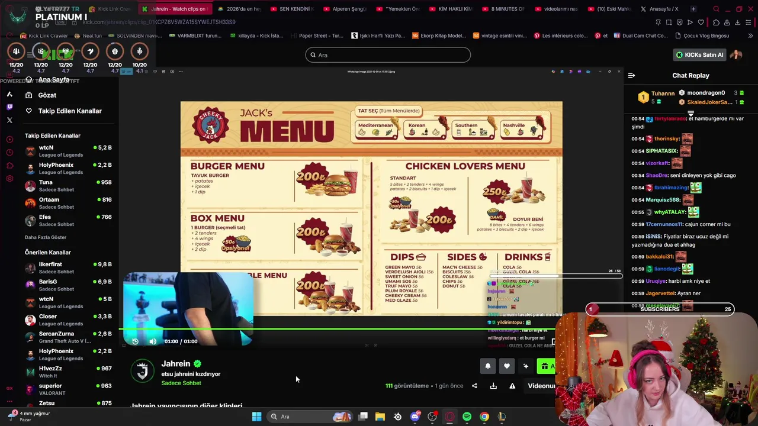Screen dimensions: 758x426
Task: Open Spotify from the taskbar
Action: (467, 417)
